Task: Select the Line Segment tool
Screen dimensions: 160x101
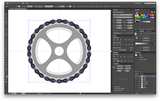Action: [6, 27]
